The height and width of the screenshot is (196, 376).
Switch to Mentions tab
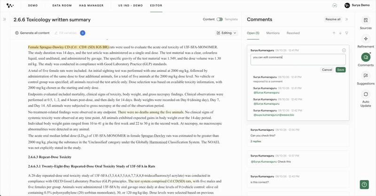[273, 33]
